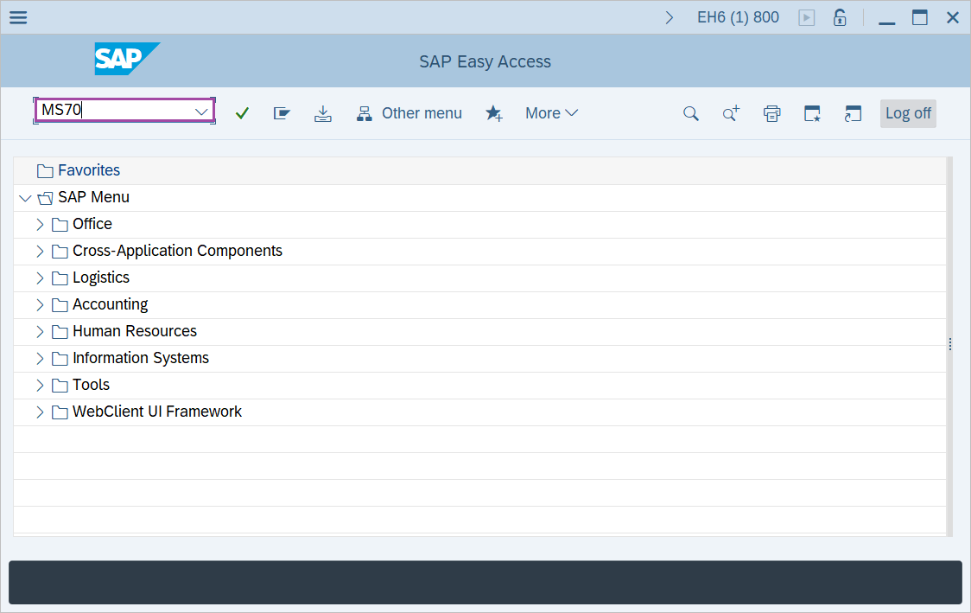
Task: Start Find next with the magnifier-plus icon
Action: [731, 113]
